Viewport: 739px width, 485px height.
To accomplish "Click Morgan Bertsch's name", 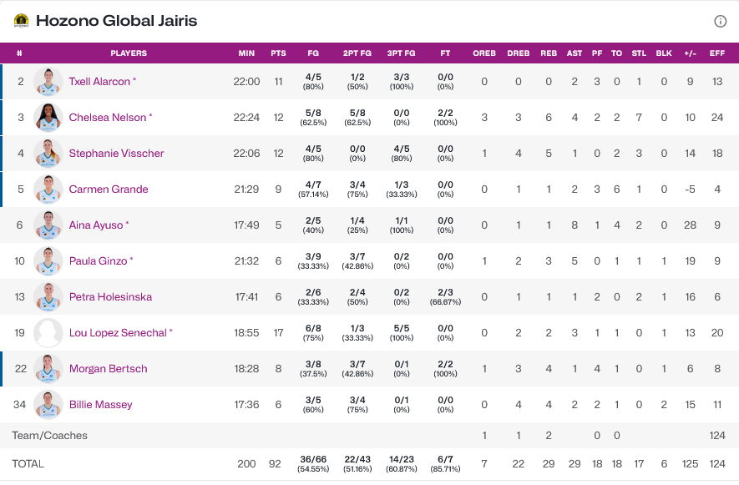I will (x=108, y=369).
